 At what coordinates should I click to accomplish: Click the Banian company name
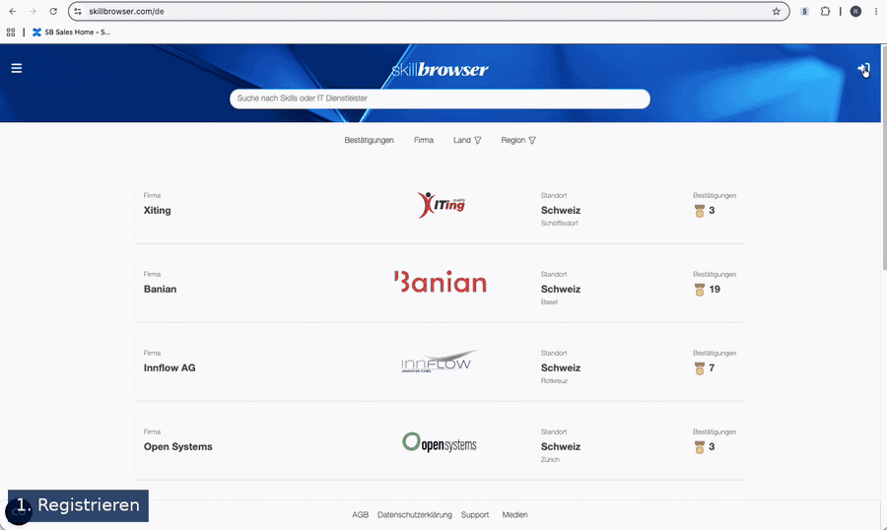click(x=160, y=289)
